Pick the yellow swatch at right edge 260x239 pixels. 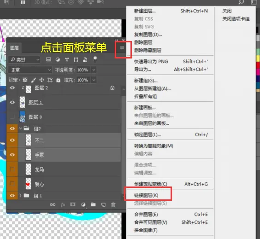tap(258, 58)
